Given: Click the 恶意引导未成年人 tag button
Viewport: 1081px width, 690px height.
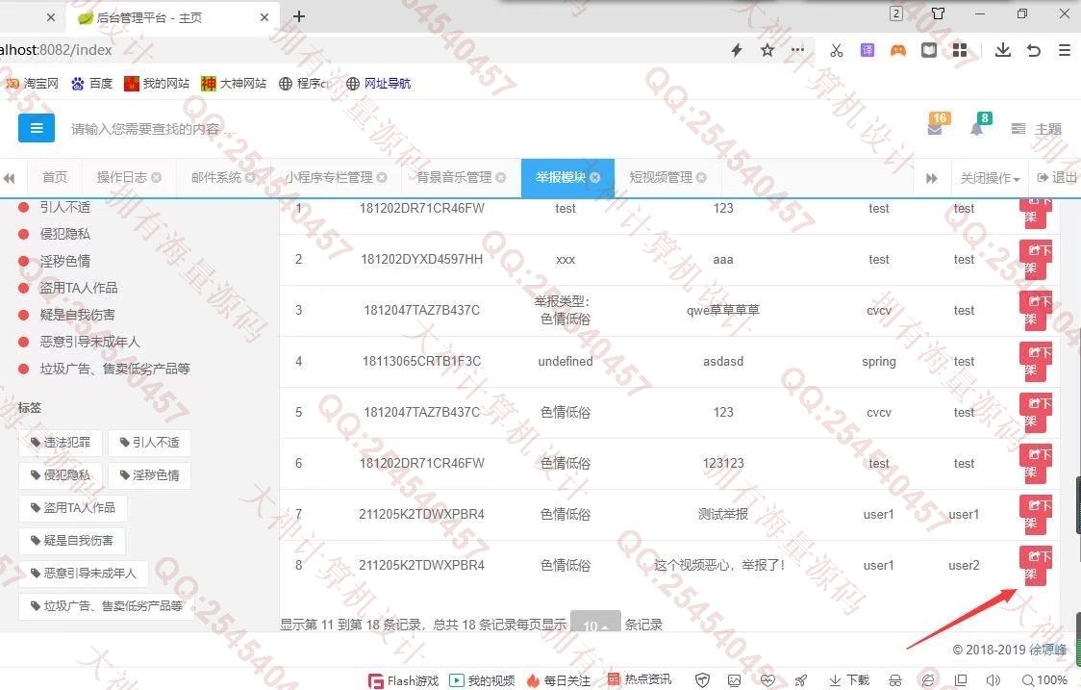Looking at the screenshot, I should [84, 573].
